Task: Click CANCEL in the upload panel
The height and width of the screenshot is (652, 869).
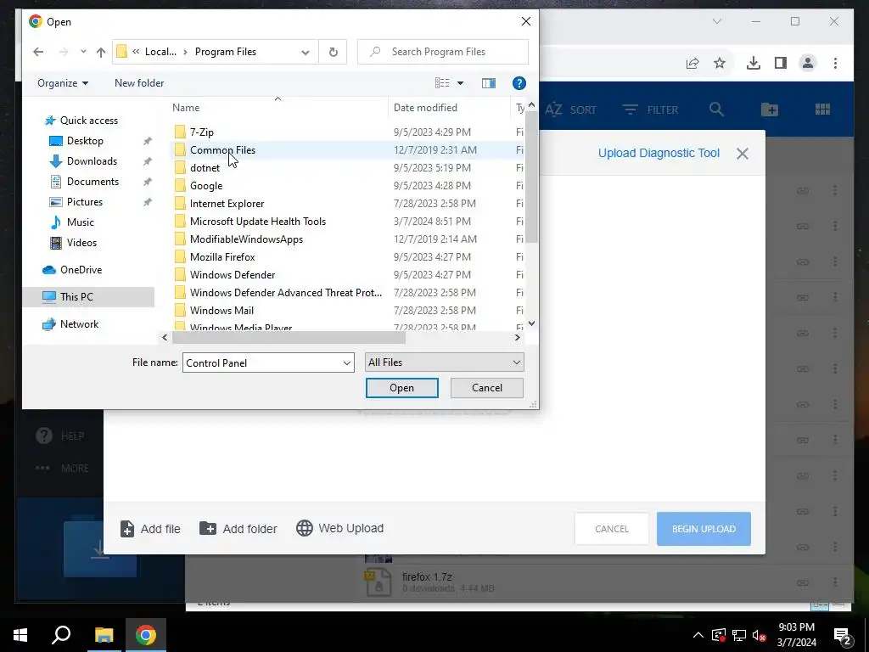Action: pos(612,529)
